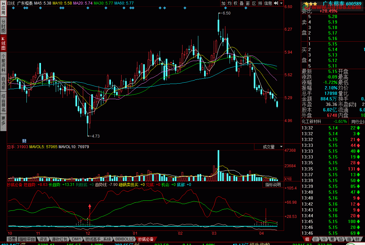Image resolution: width=365 pixels, height=245 pixels.
Task: Click the red up arrow signal in indicator pane
Action: pos(90,207)
